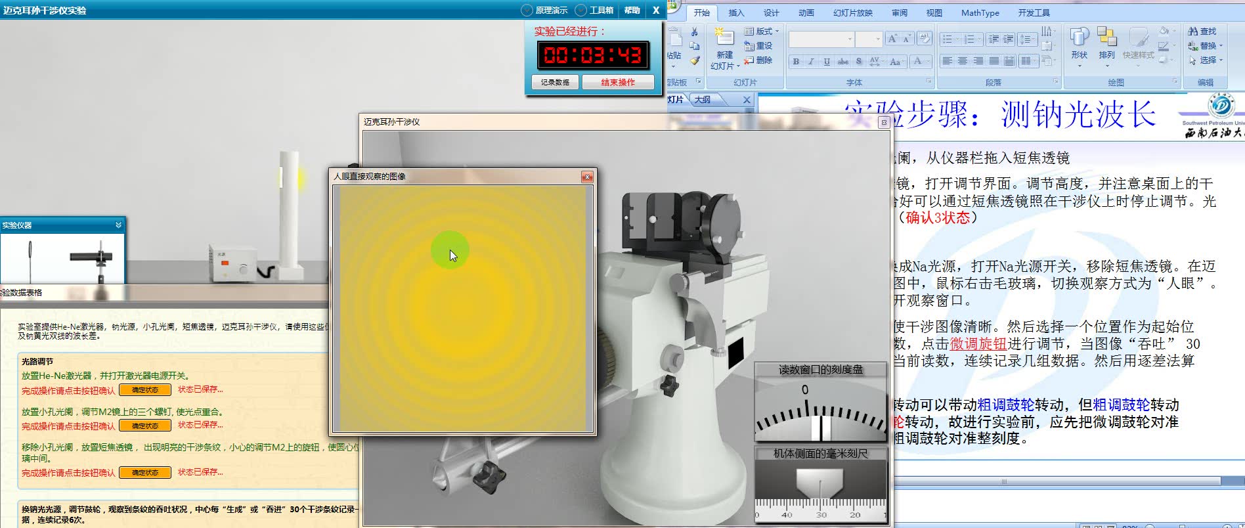Collapse the 实验仪器 panel chevron

pos(118,225)
